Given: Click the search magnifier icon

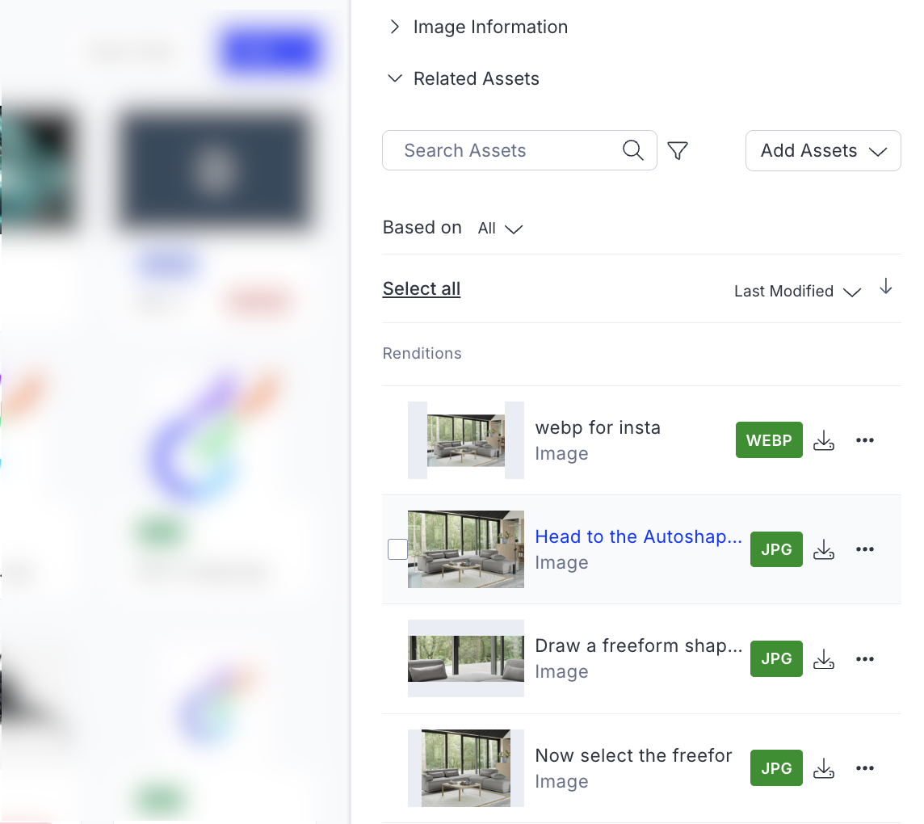Looking at the screenshot, I should pyautogui.click(x=633, y=150).
